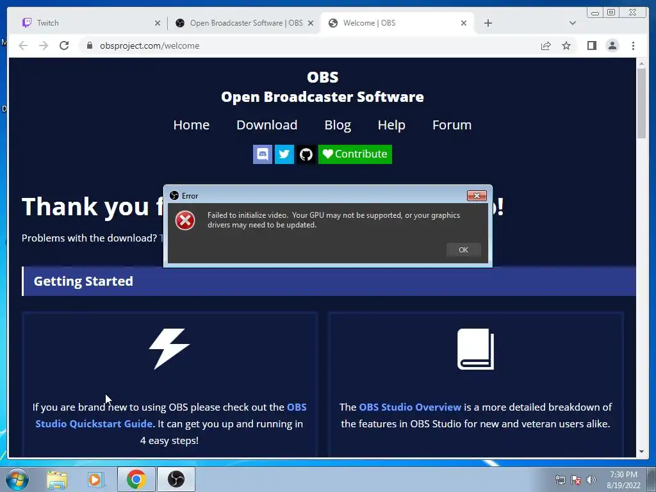Viewport: 656px width, 492px height.
Task: Click the "Problems with the download?" text
Action: click(89, 238)
